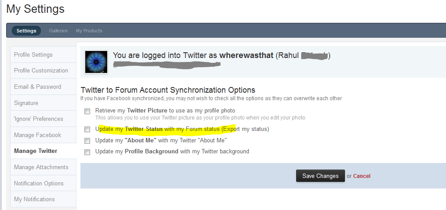
Task: Select Signature in the sidebar
Action: click(43, 103)
